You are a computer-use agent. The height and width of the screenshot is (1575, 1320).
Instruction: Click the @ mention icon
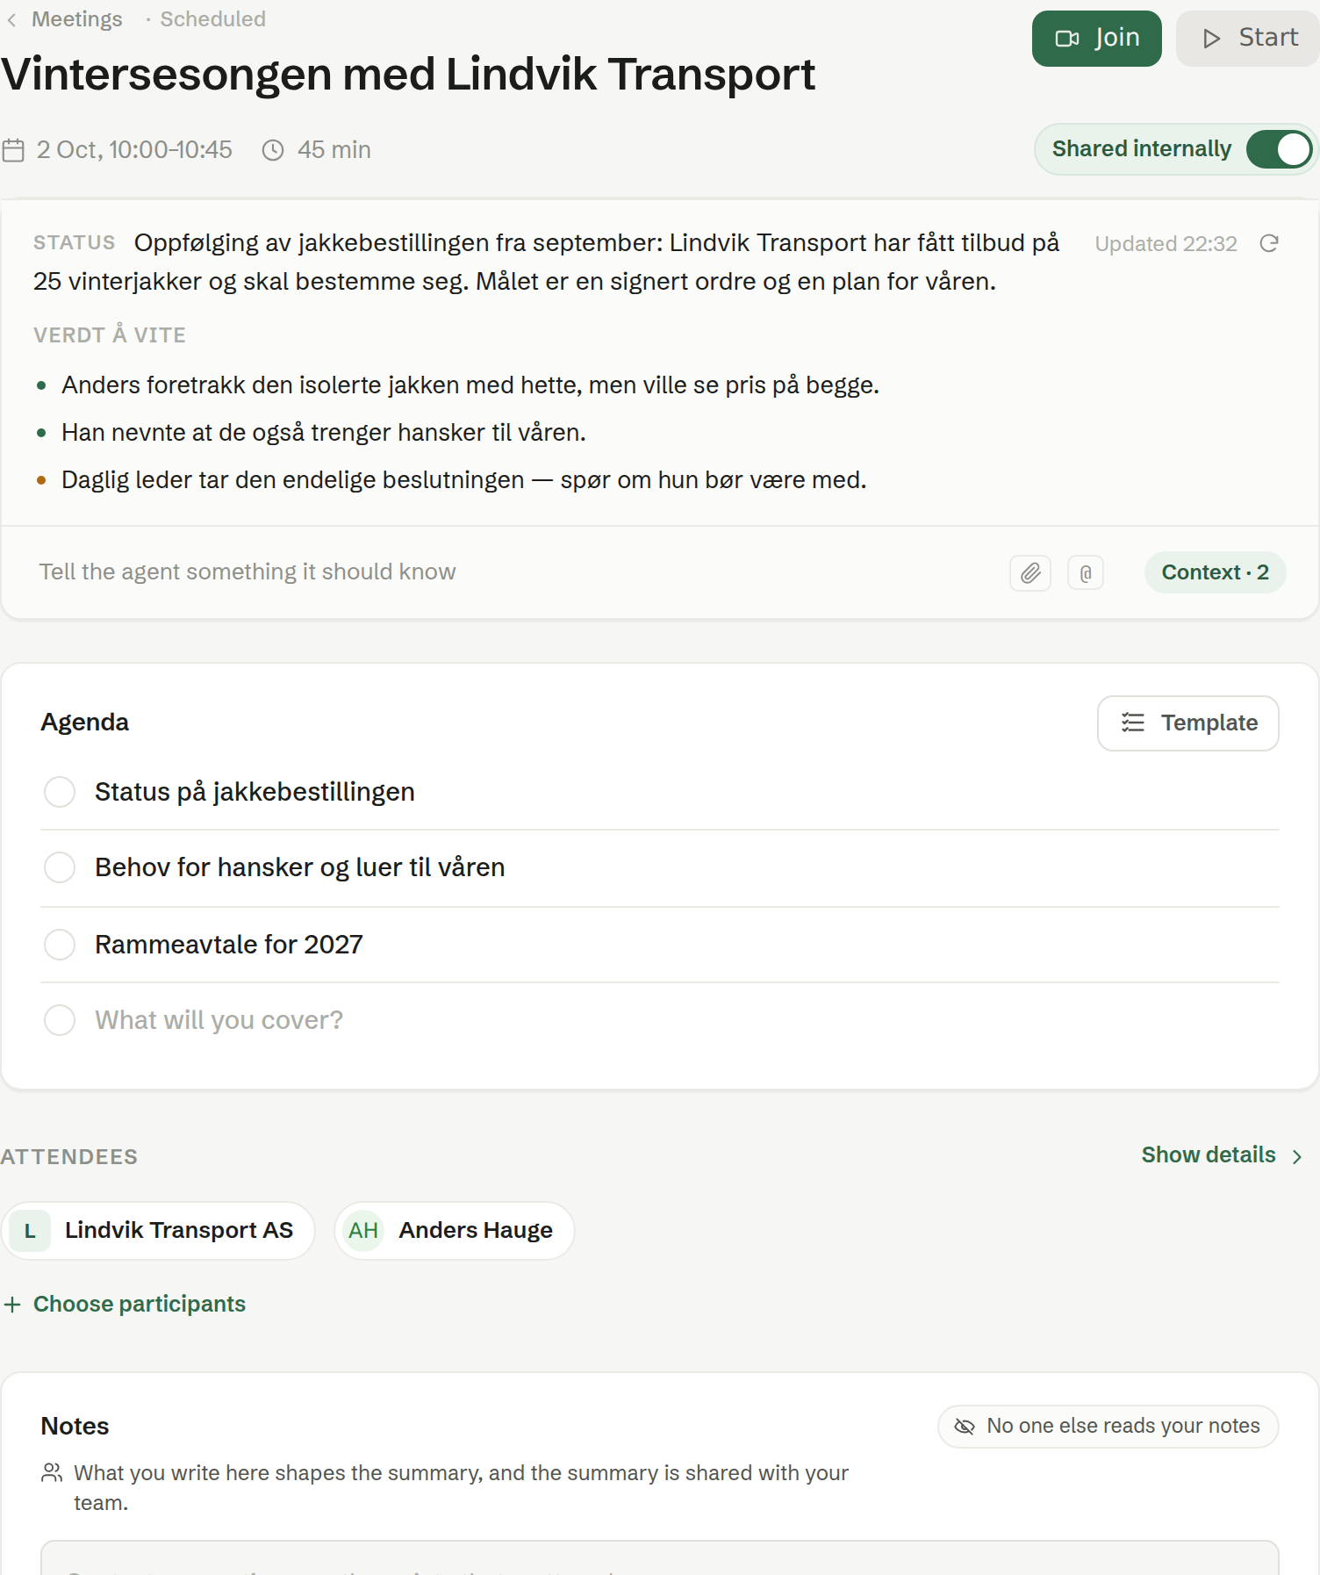[1086, 573]
